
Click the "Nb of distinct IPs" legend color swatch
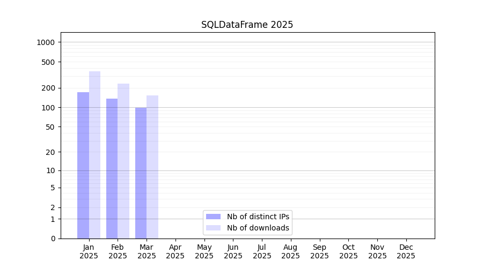[213, 217]
